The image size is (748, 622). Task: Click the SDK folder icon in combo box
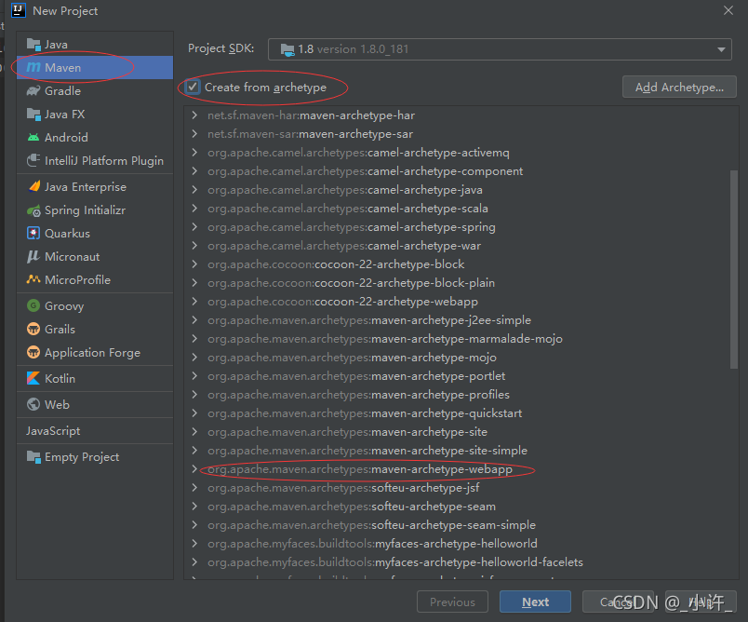pos(287,49)
